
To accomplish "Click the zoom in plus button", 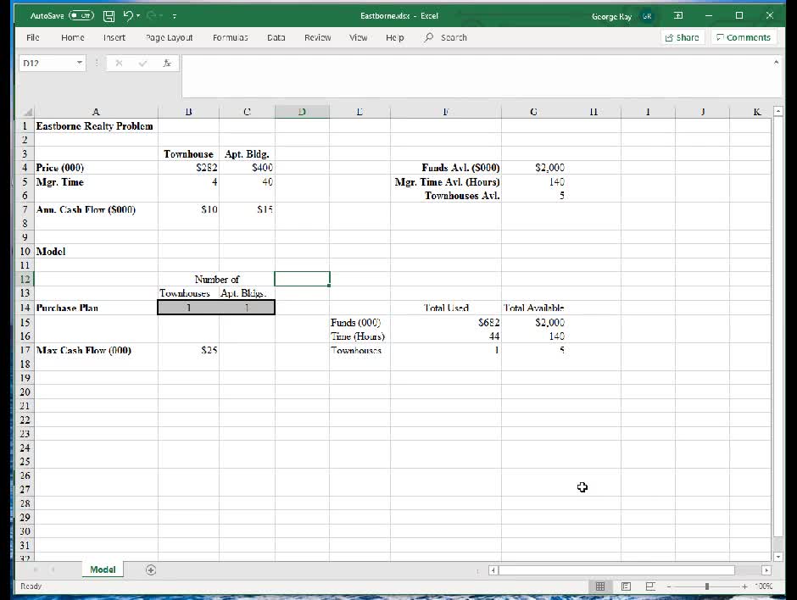I will [744, 586].
